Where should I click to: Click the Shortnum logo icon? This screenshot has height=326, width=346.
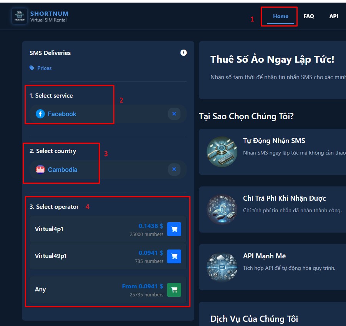tap(20, 16)
